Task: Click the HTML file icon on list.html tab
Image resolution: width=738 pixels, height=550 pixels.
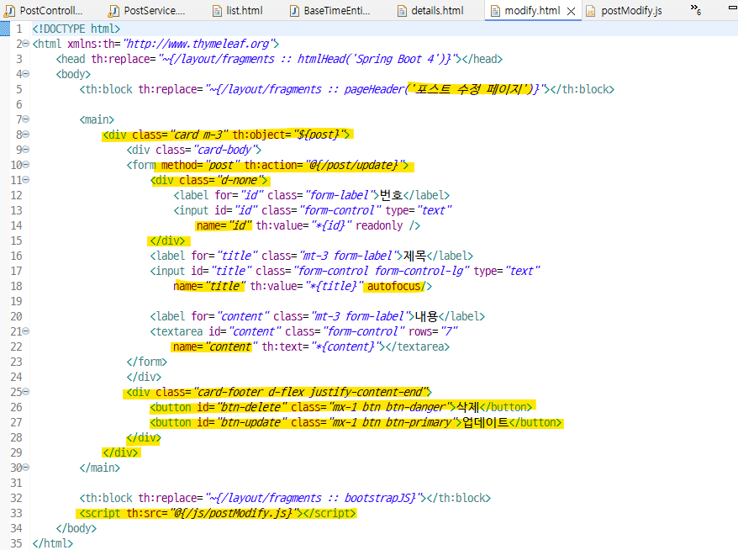Action: click(217, 11)
